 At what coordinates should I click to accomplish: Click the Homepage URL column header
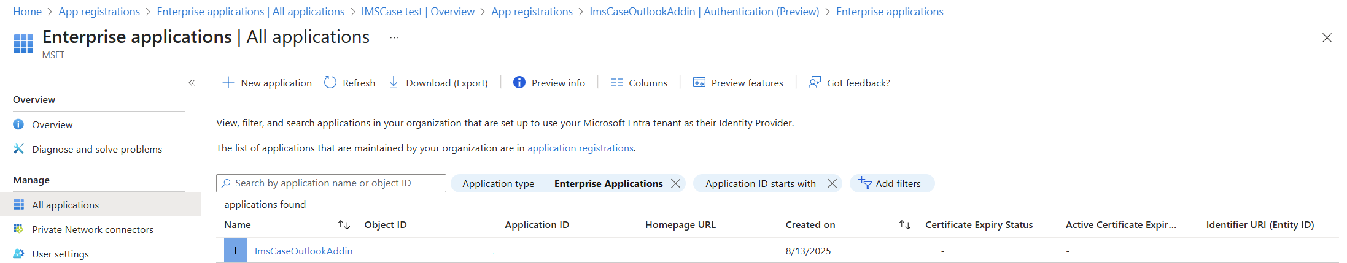[x=680, y=225]
